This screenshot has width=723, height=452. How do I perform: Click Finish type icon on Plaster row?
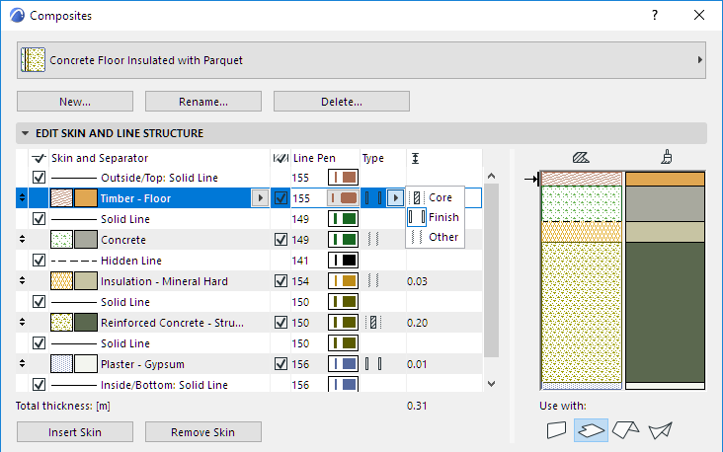pos(373,364)
